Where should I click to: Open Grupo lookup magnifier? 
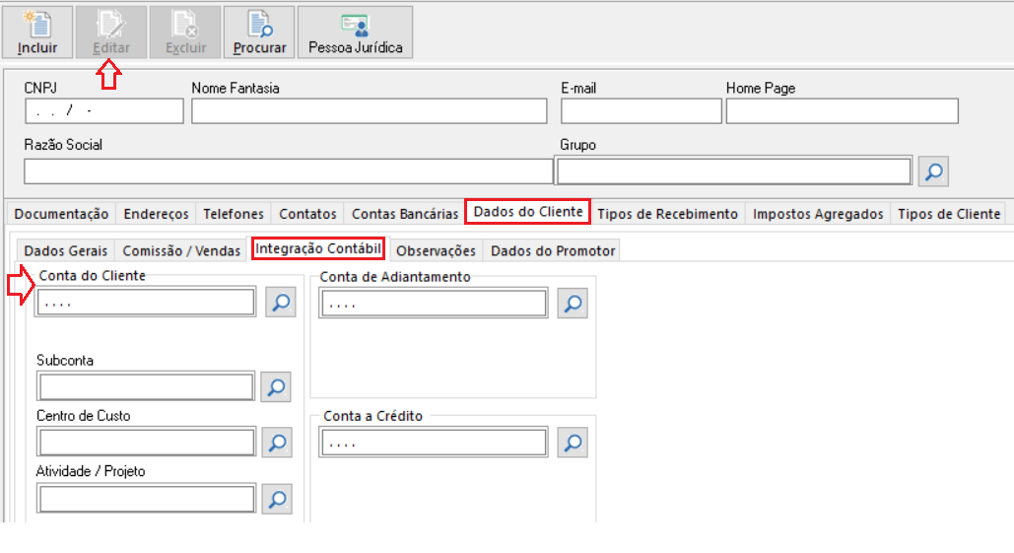(934, 172)
